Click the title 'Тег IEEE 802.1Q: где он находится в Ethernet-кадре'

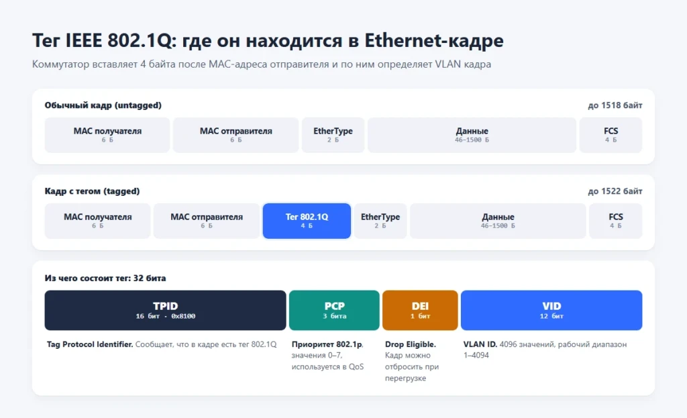pyautogui.click(x=268, y=40)
